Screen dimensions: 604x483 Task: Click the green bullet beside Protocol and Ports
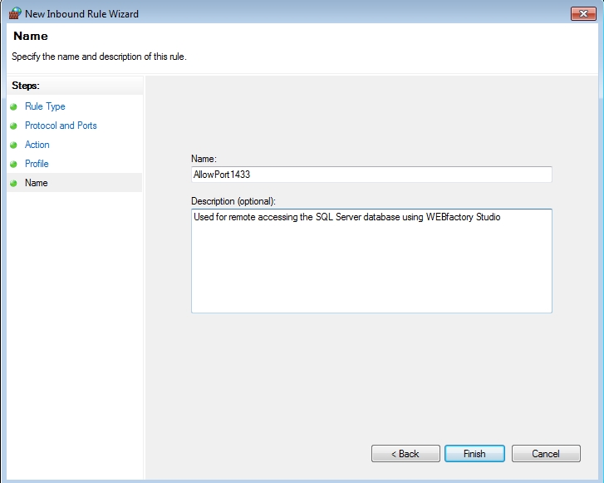pos(13,126)
